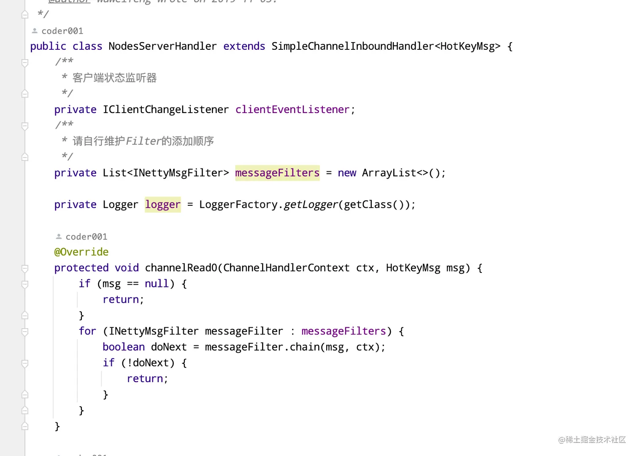Click author icon above @Override annotation

[x=59, y=237]
